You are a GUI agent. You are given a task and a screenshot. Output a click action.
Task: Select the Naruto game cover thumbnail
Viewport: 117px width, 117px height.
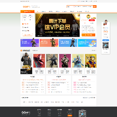tap(91, 61)
